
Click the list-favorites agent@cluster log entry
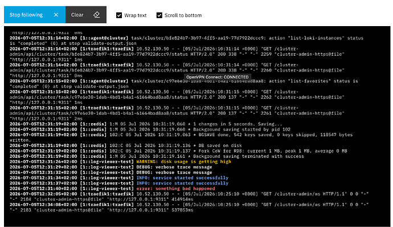coord(184,83)
